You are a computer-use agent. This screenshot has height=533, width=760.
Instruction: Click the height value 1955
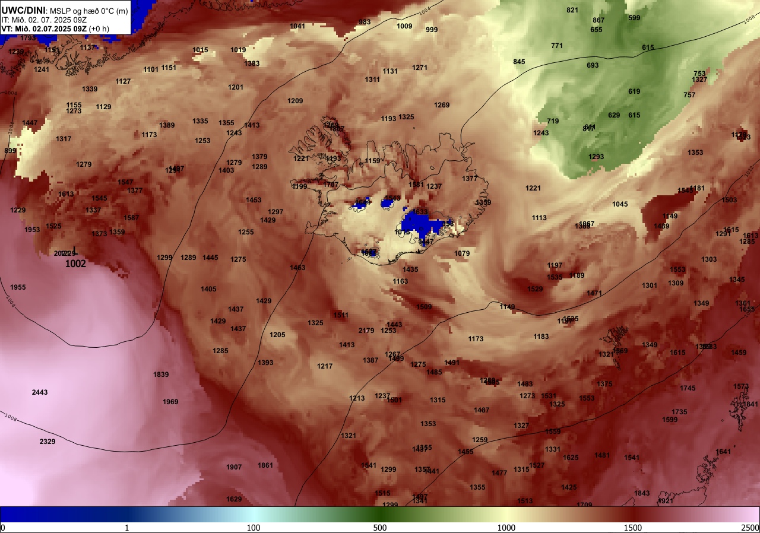(x=18, y=287)
